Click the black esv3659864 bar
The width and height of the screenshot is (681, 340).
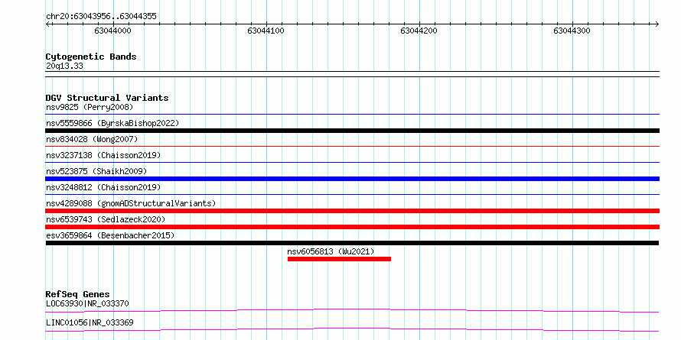(353, 243)
